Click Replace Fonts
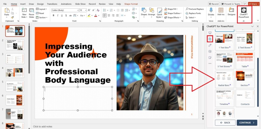 point(193,13)
